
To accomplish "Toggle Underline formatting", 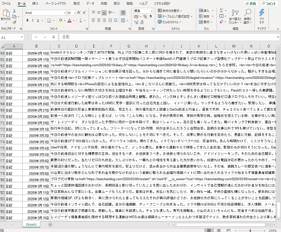I will tap(38, 20).
